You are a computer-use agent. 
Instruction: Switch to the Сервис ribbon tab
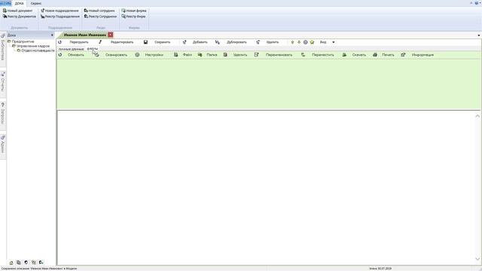(x=36, y=3)
